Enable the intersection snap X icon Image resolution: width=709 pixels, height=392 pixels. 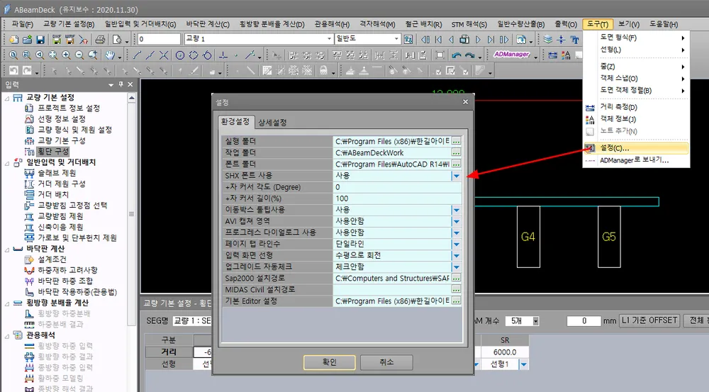pyautogui.click(x=164, y=55)
